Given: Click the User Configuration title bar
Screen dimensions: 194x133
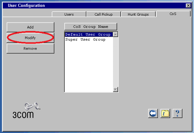Looking at the screenshot, I should click(x=94, y=6).
